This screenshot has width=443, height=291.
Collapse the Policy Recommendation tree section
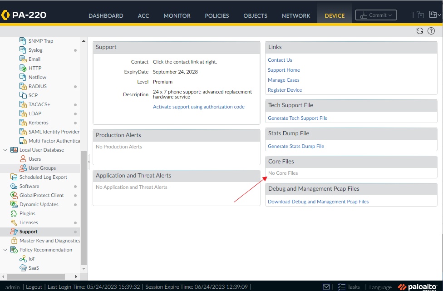[x=5, y=249]
